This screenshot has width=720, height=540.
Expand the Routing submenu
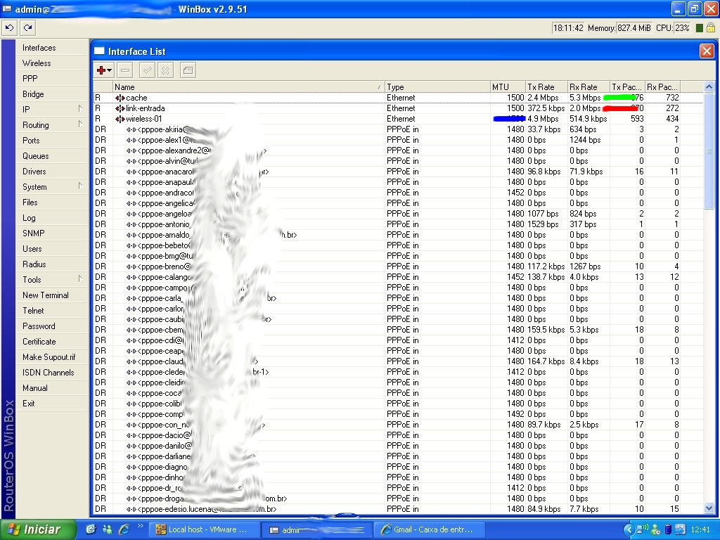click(52, 125)
